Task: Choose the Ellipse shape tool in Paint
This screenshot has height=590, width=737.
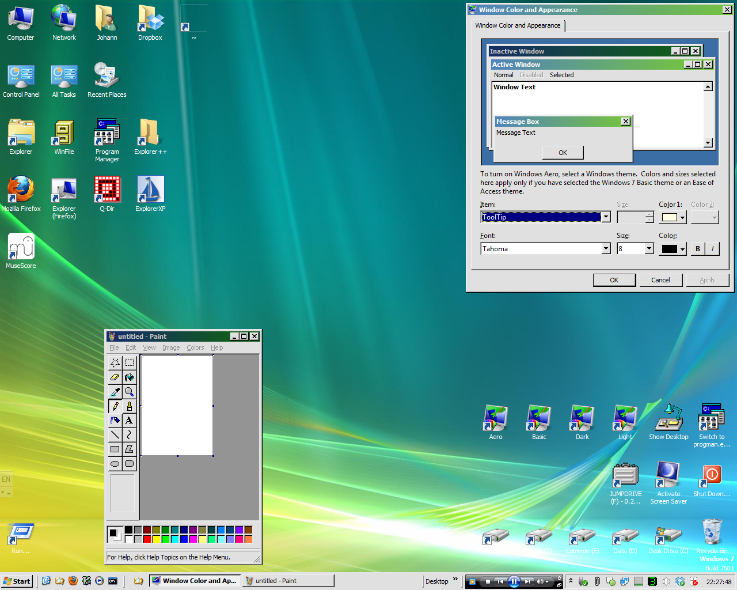Action: click(x=115, y=463)
